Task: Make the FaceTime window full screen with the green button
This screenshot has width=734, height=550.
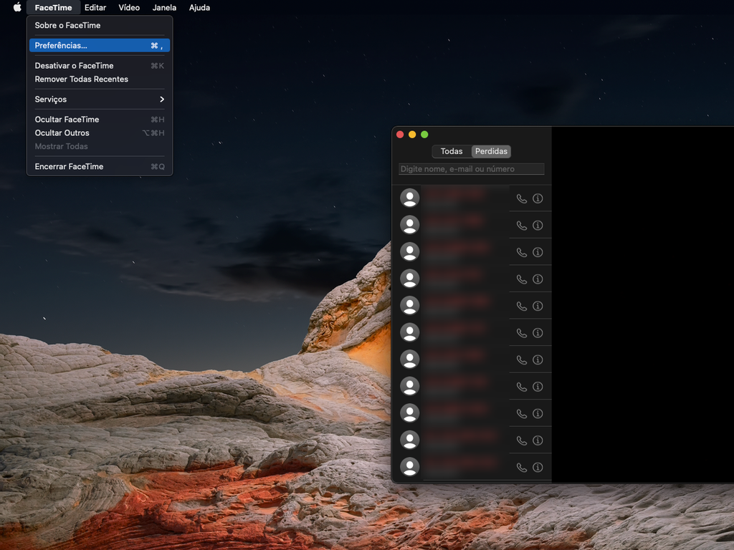Action: point(424,135)
